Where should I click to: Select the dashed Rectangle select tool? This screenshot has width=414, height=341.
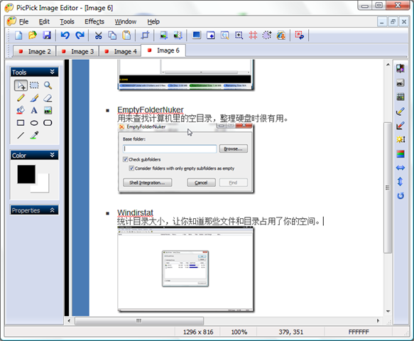click(34, 85)
